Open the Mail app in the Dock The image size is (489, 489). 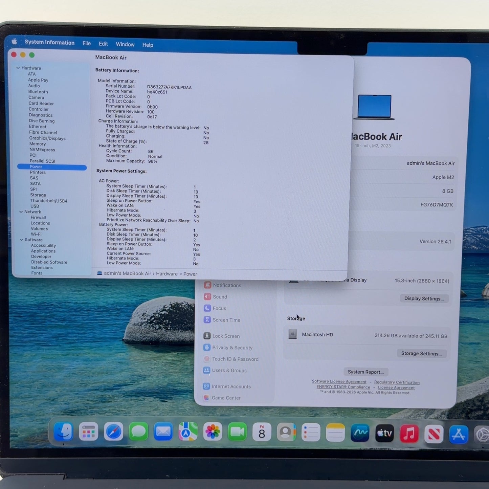click(163, 432)
